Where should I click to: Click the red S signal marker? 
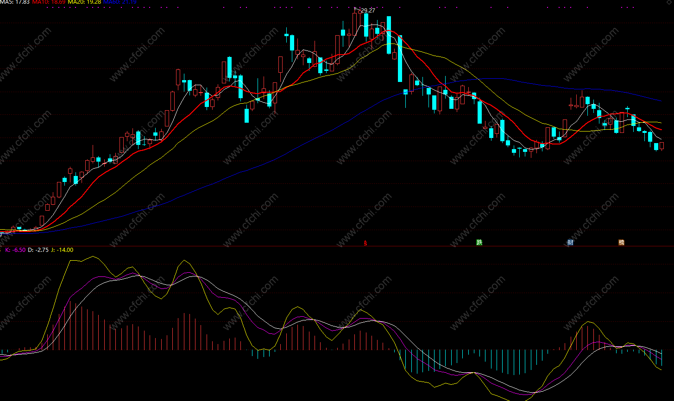(365, 242)
